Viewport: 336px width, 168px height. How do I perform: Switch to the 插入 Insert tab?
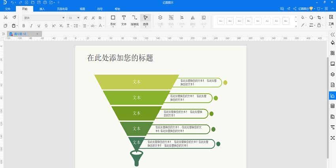42,9
